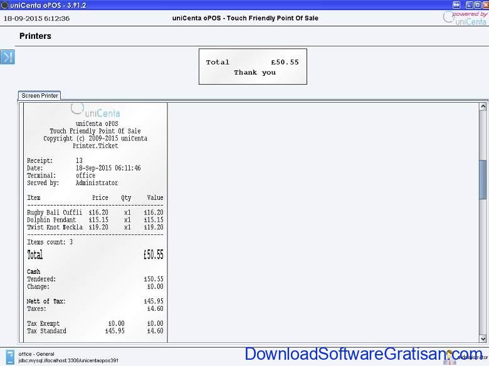
Task: Click the receipt uniCenta logo
Action: click(x=95, y=110)
